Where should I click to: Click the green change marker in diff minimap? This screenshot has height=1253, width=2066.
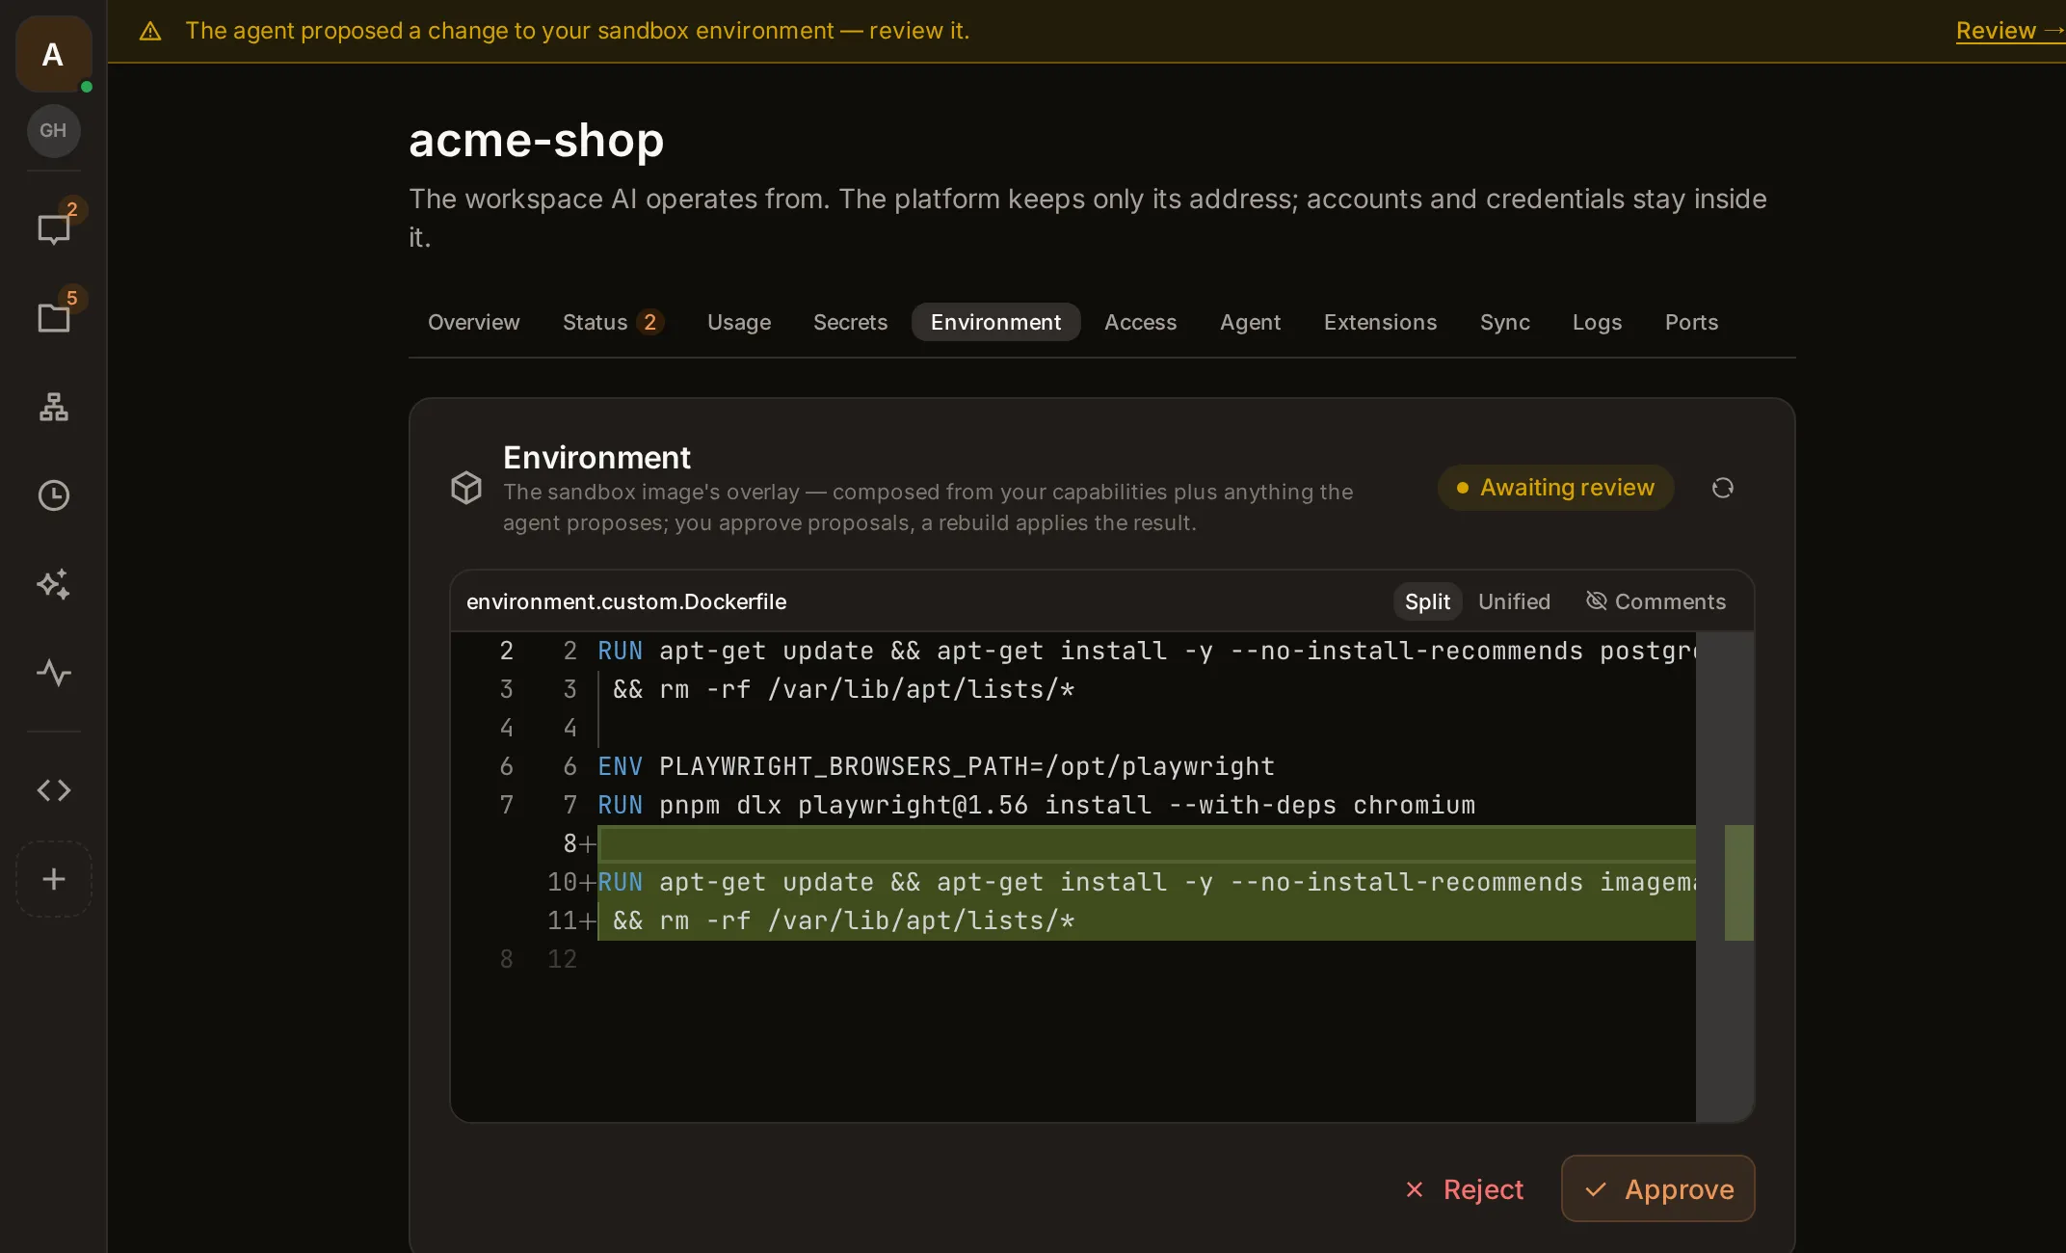tap(1738, 883)
